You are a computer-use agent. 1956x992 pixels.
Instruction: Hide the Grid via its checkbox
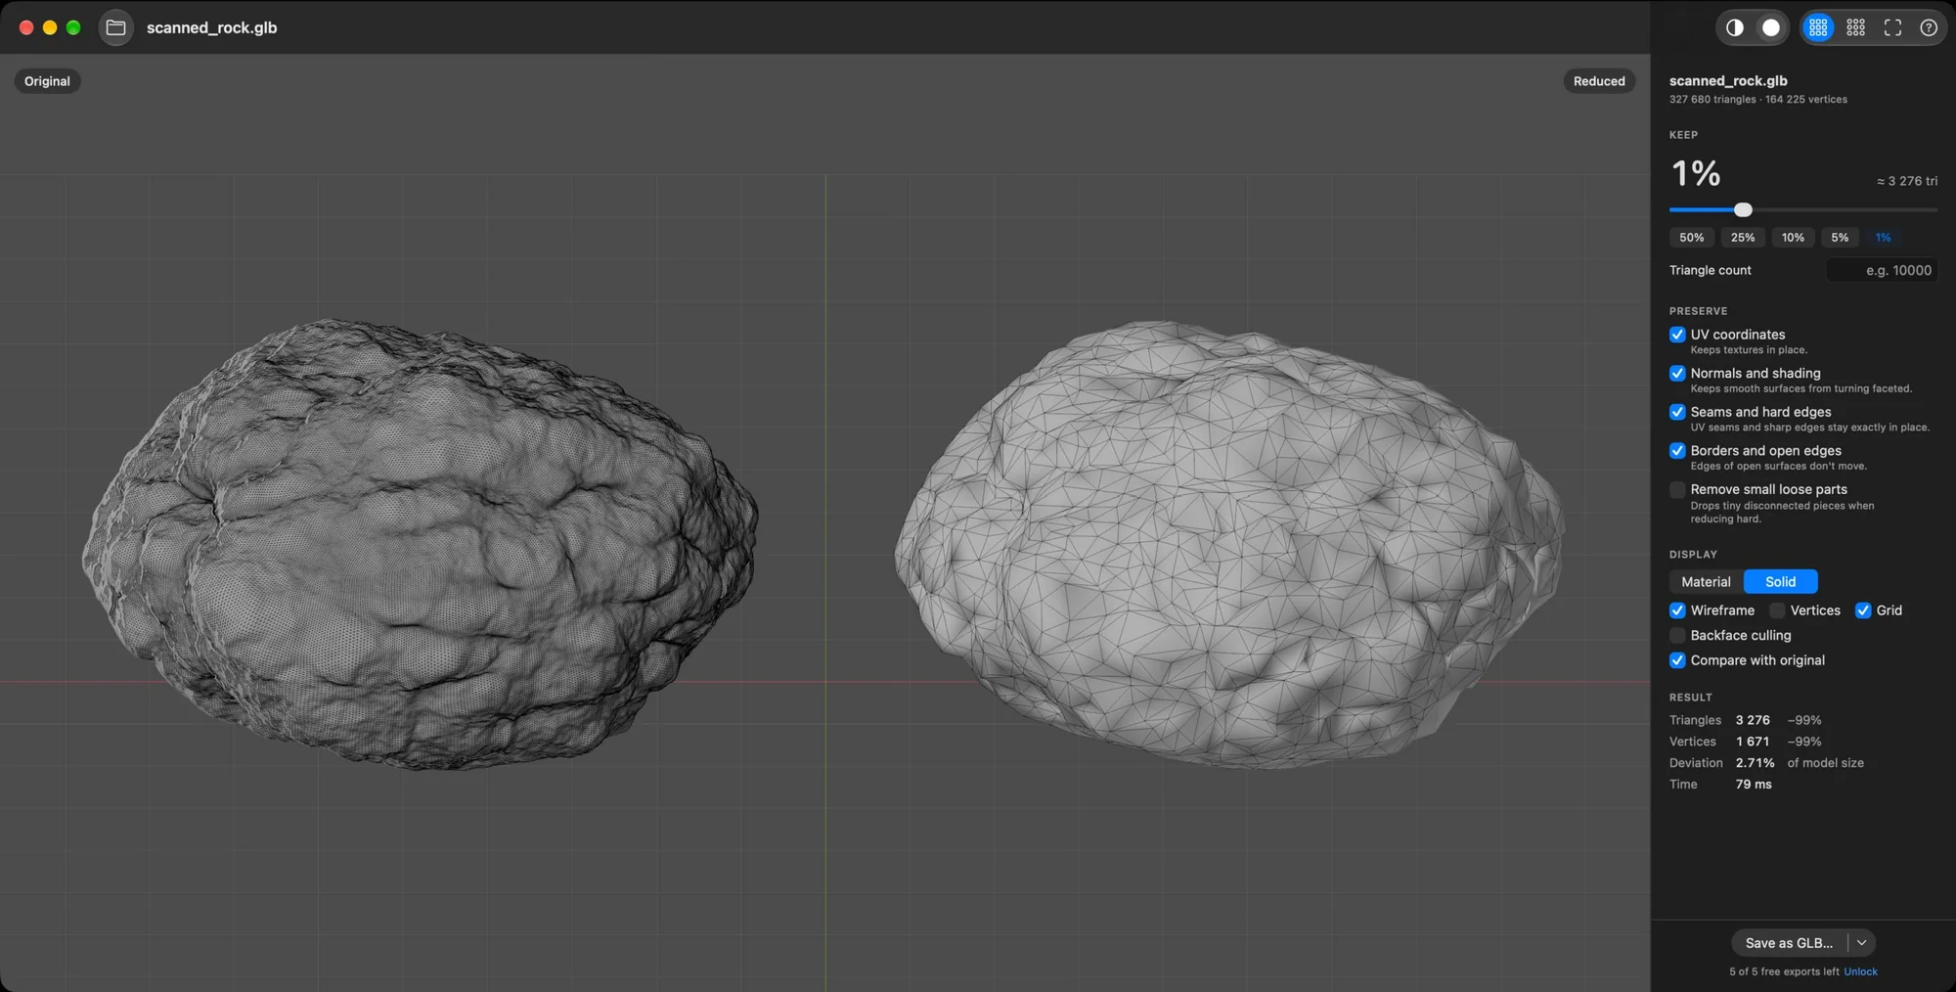tap(1863, 610)
